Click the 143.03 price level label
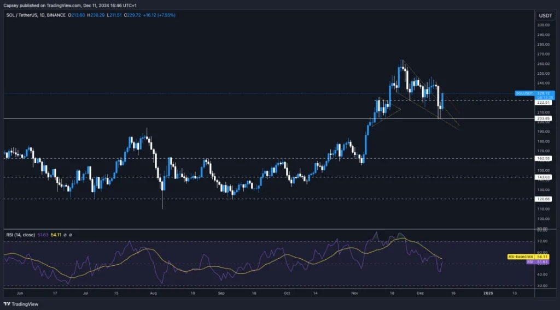Image resolution: width=560 pixels, height=310 pixels. point(543,177)
